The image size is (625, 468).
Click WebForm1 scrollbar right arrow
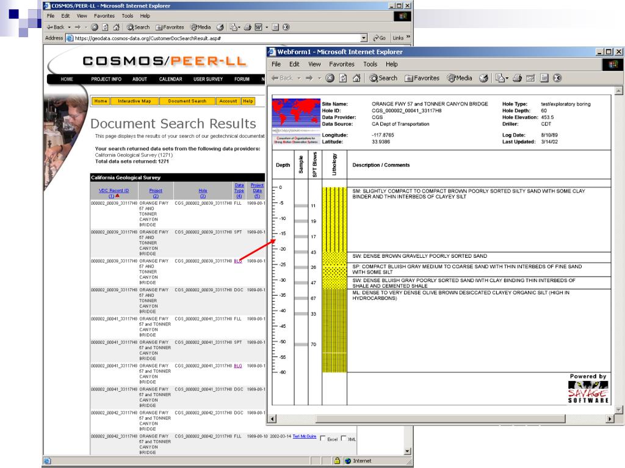[x=610, y=419]
